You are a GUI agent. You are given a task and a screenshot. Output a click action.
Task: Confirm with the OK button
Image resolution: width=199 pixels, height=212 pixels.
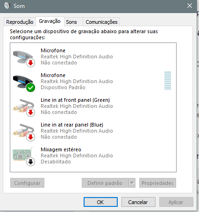[100, 202]
